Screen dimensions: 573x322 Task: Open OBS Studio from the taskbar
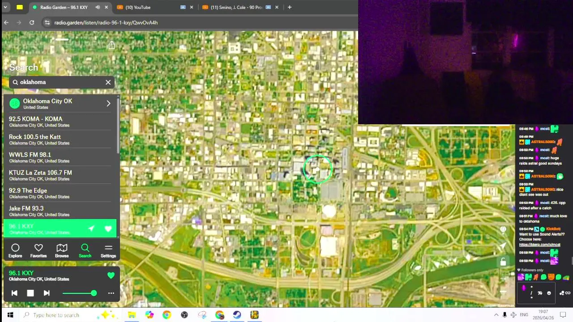pos(184,315)
